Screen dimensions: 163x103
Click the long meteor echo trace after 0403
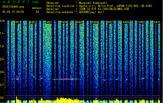pyautogui.click(x=67, y=79)
